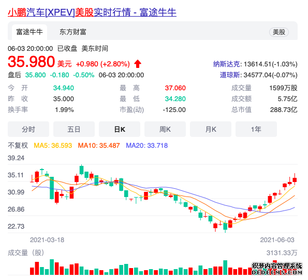Select the 五日 chart view
The width and height of the screenshot is (308, 280).
(x=74, y=129)
